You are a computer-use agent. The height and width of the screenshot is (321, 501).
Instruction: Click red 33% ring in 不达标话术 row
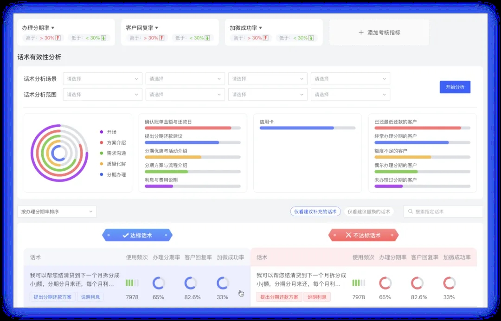(x=449, y=283)
